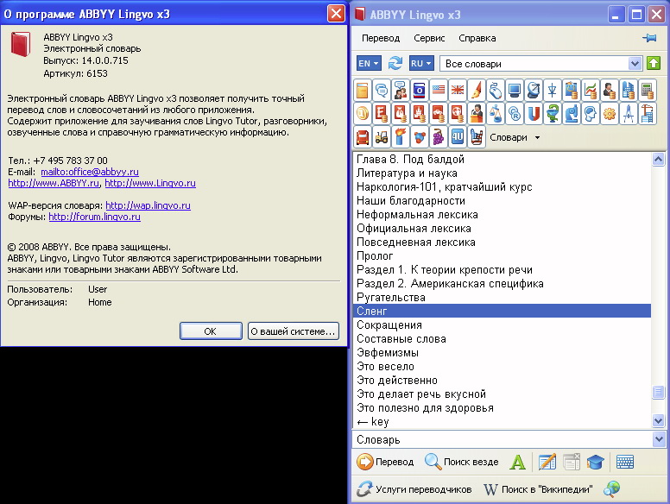Open the RU target language dropdown

(421, 64)
